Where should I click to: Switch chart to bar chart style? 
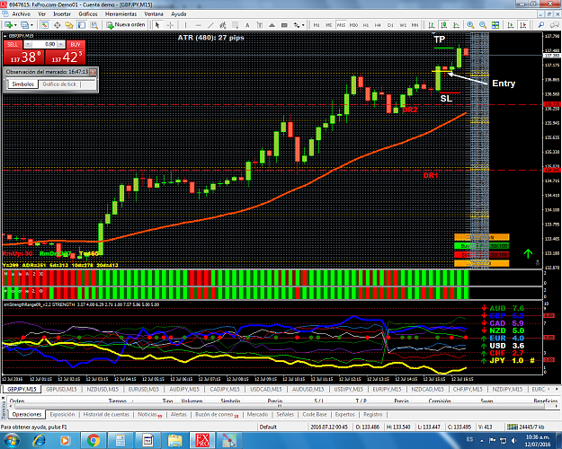(x=432, y=25)
